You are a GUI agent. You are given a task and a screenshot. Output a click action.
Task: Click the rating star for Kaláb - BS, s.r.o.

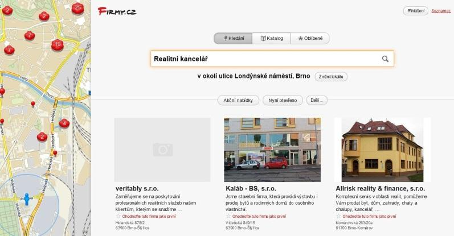pos(228,216)
